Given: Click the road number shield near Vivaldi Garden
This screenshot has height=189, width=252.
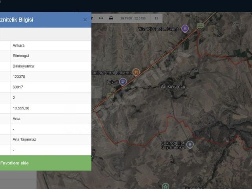Looking at the screenshot, I should [200, 25].
